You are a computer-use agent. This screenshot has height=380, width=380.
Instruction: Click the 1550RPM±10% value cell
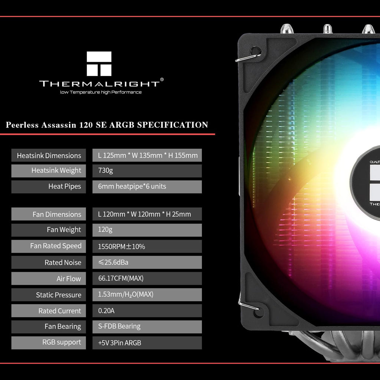coord(147,246)
